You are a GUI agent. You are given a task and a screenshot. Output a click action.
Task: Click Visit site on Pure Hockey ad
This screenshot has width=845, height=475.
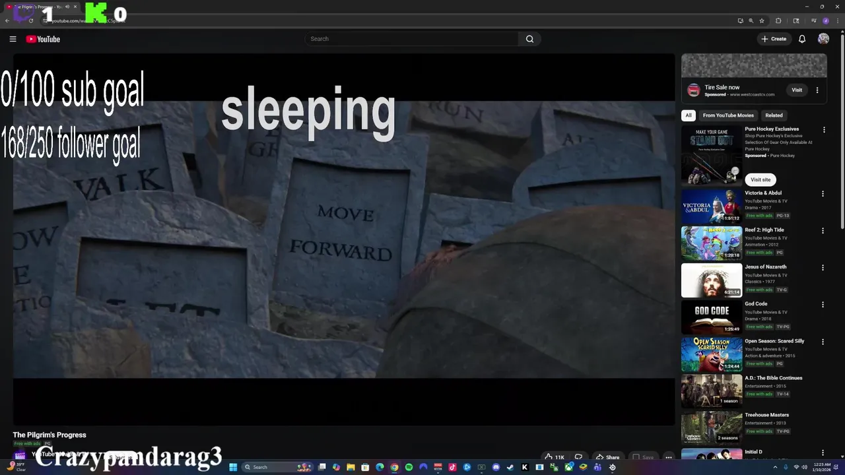coord(760,179)
